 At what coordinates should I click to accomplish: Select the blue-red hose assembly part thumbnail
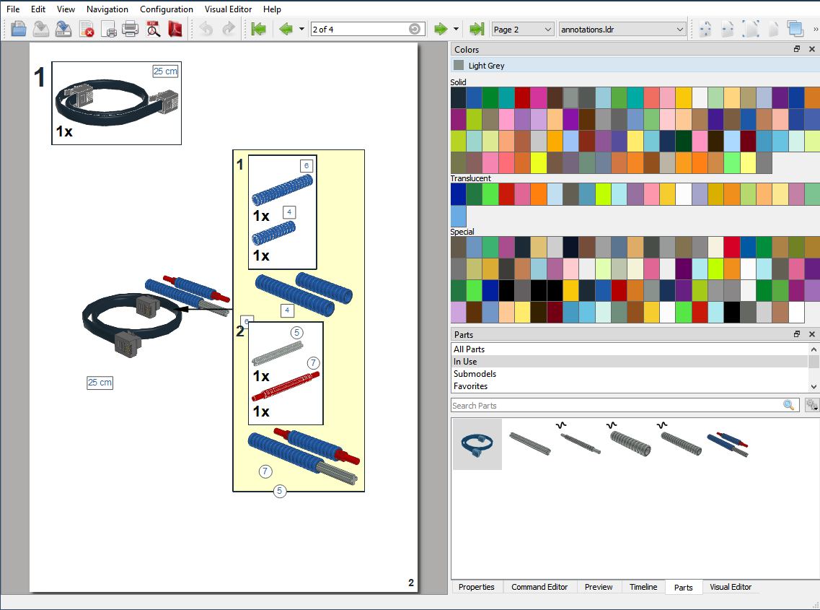(x=728, y=445)
